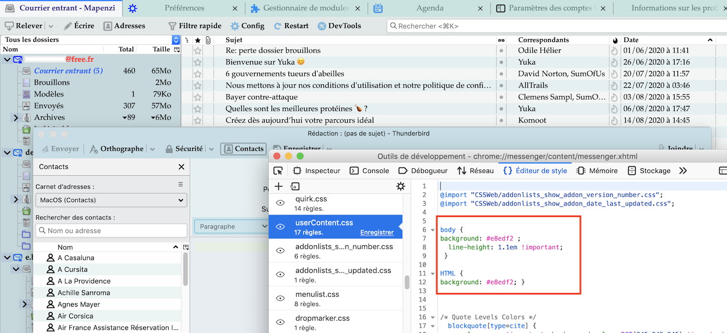Open the Adresses address book button
The image size is (727, 333).
point(124,26)
